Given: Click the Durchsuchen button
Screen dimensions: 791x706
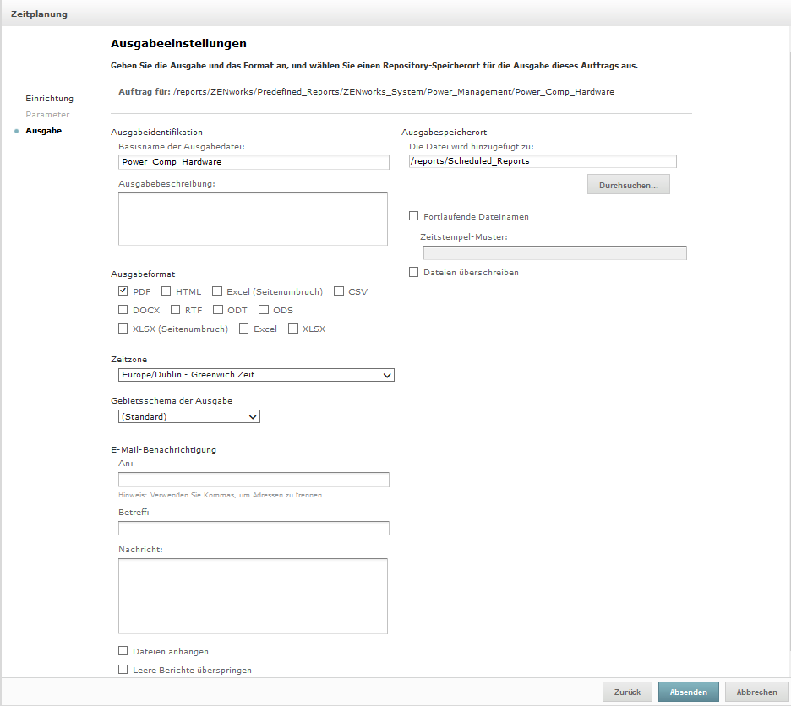Looking at the screenshot, I should pos(628,185).
